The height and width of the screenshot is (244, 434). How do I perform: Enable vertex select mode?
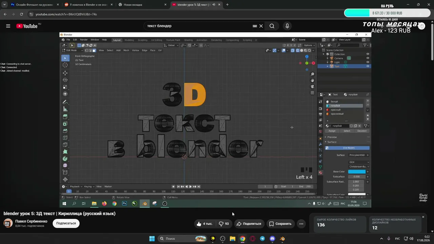86,50
